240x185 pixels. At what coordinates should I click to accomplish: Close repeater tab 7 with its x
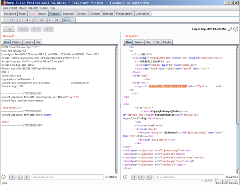(52, 20)
